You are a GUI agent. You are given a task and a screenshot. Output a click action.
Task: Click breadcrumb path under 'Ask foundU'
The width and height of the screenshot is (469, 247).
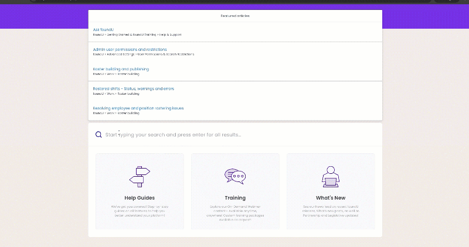pyautogui.click(x=132, y=35)
